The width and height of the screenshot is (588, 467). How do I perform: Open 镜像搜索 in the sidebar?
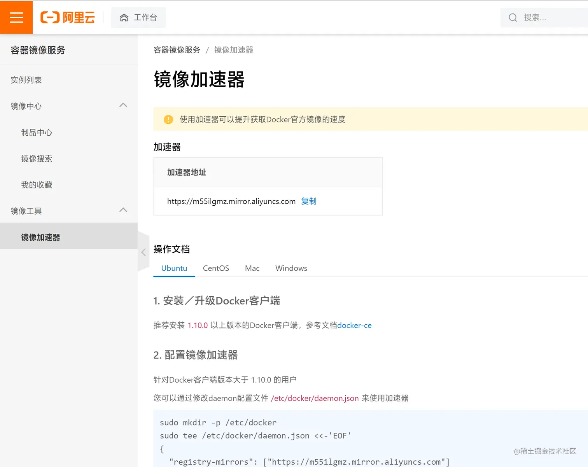tap(37, 158)
